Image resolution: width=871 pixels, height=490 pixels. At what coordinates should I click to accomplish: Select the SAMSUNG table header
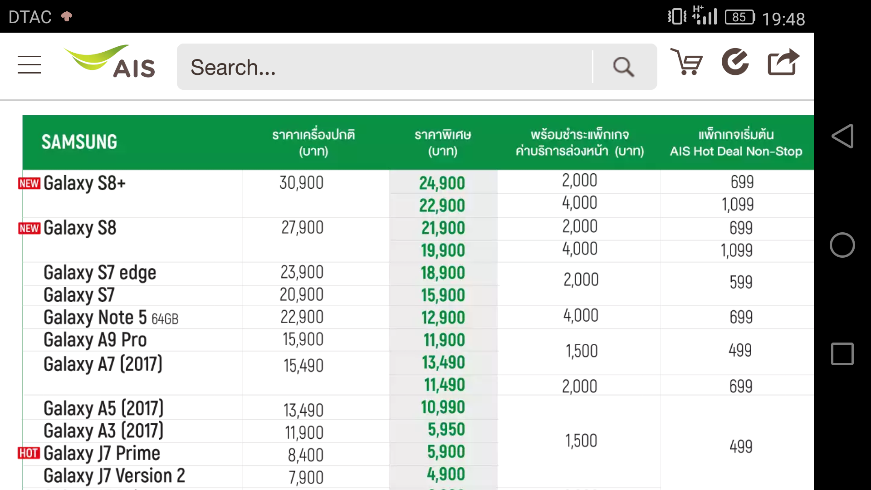click(79, 142)
